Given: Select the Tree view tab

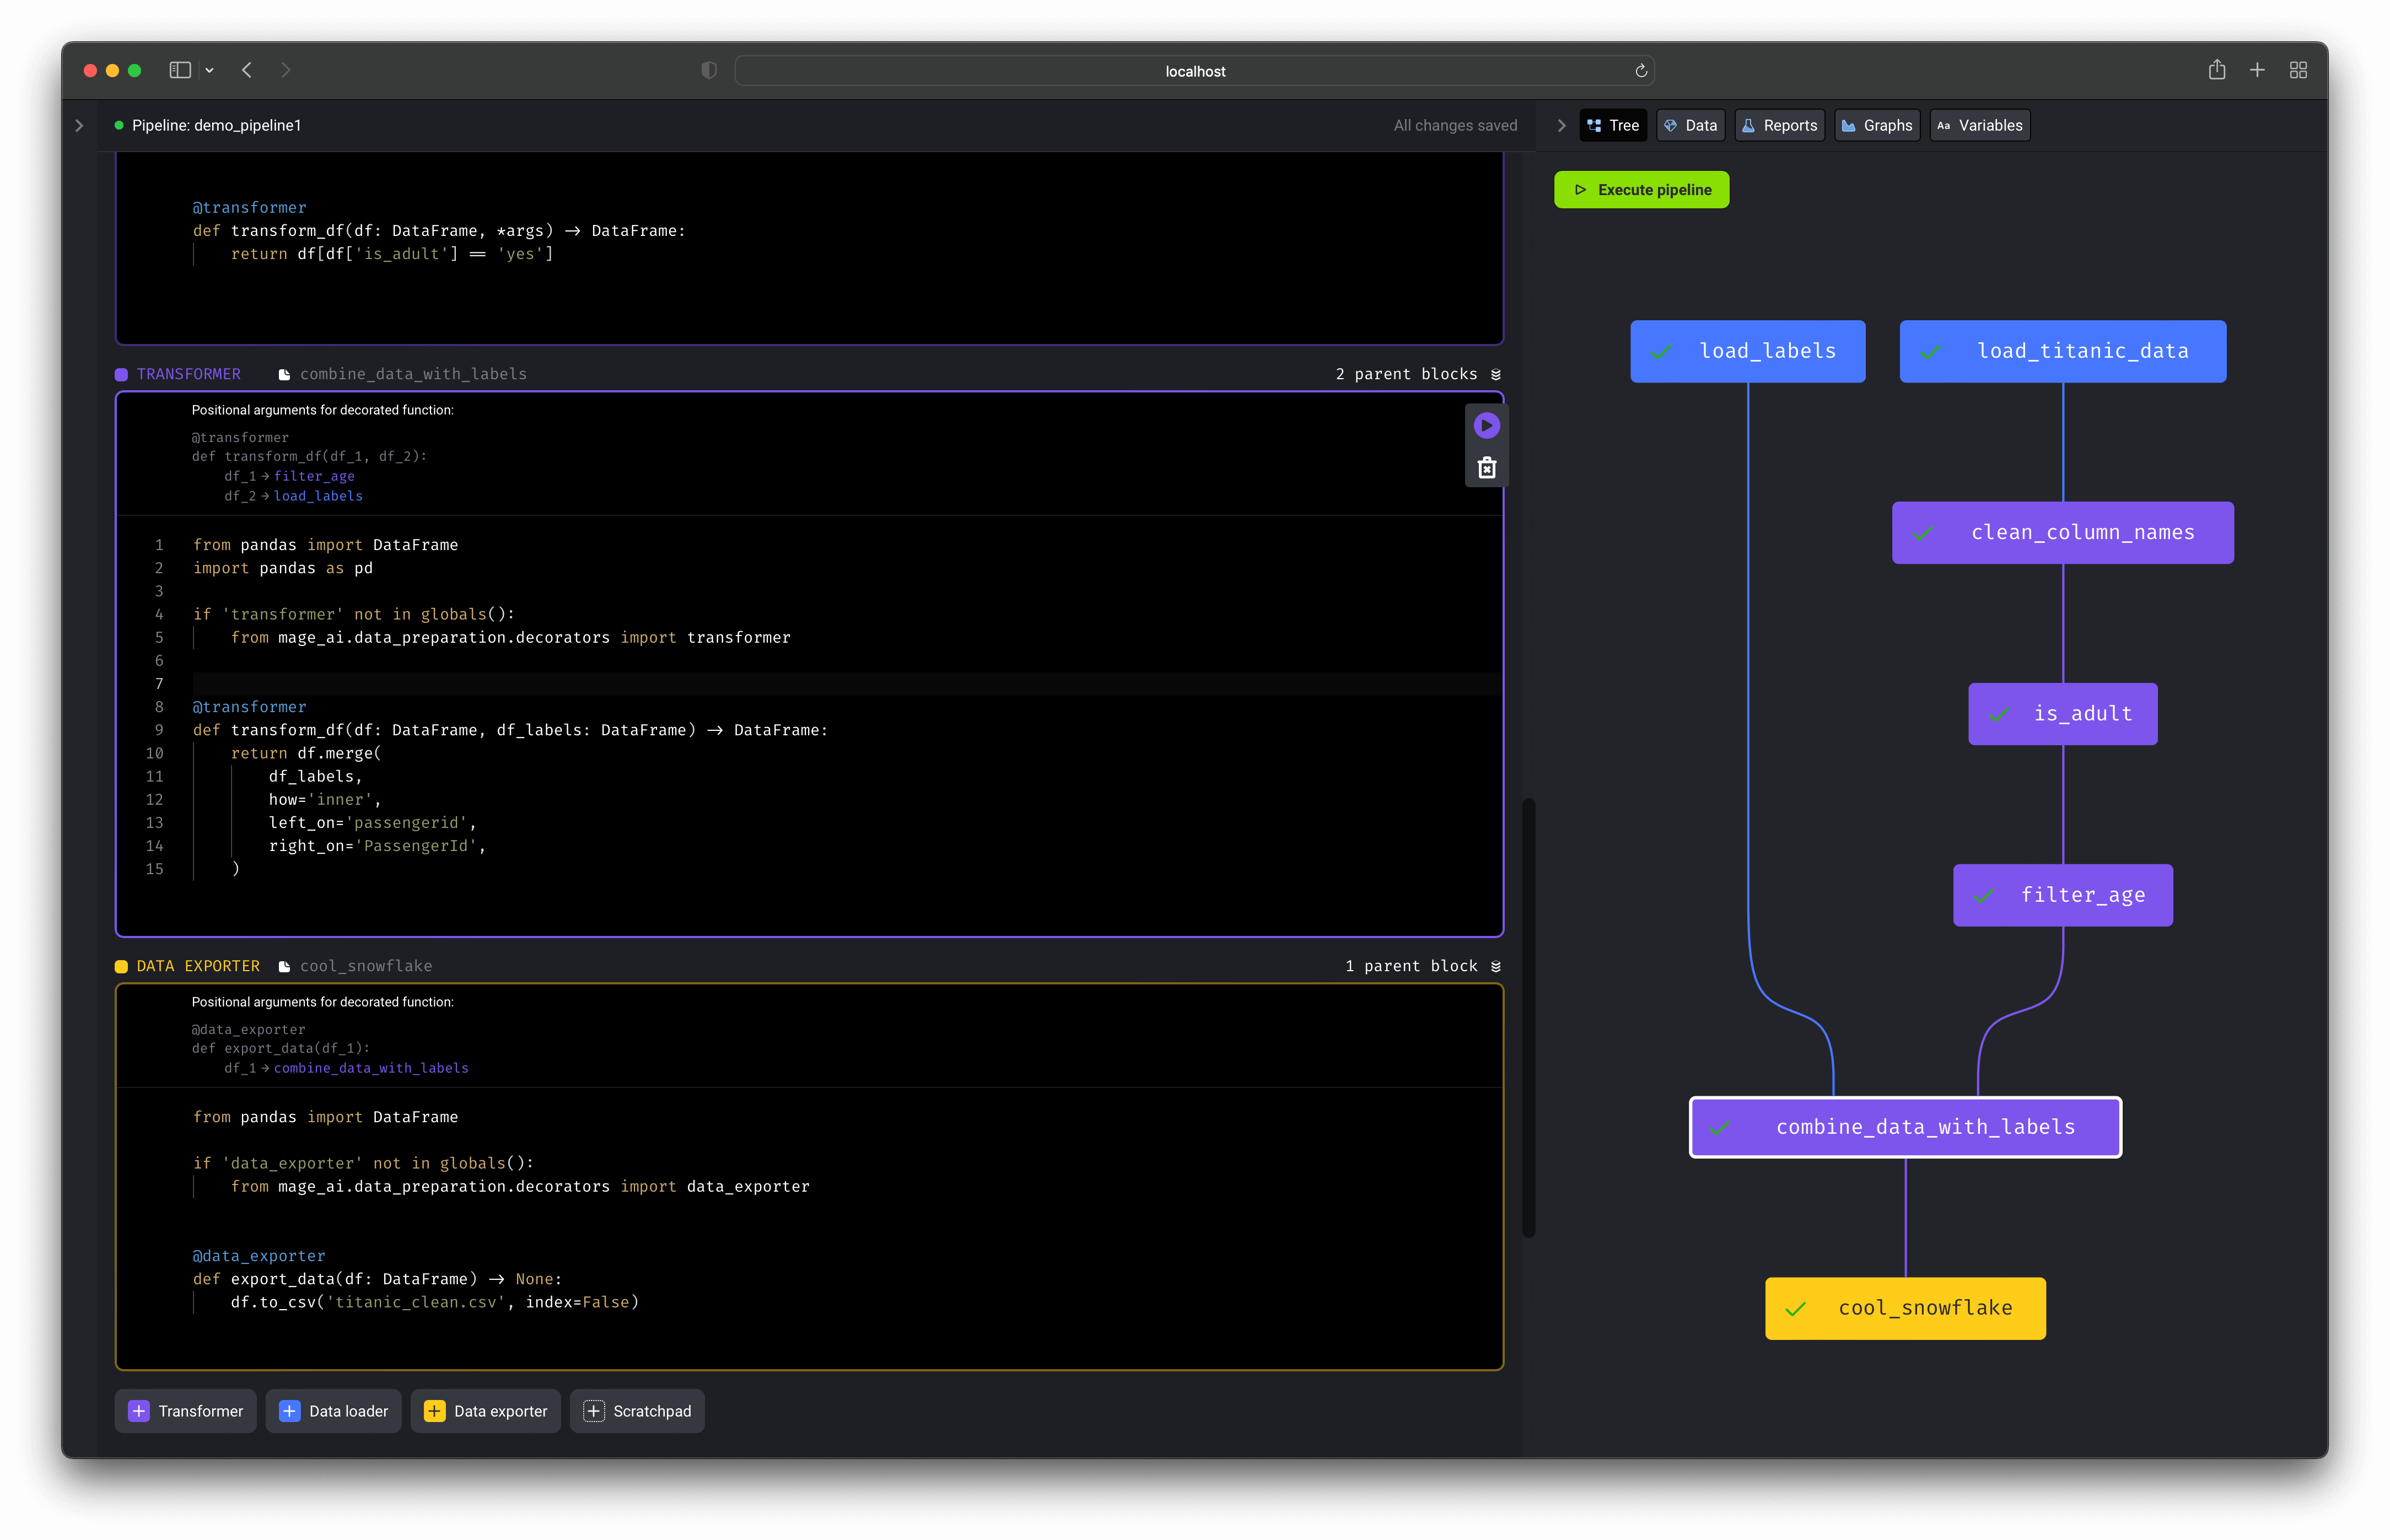Looking at the screenshot, I should [1613, 123].
